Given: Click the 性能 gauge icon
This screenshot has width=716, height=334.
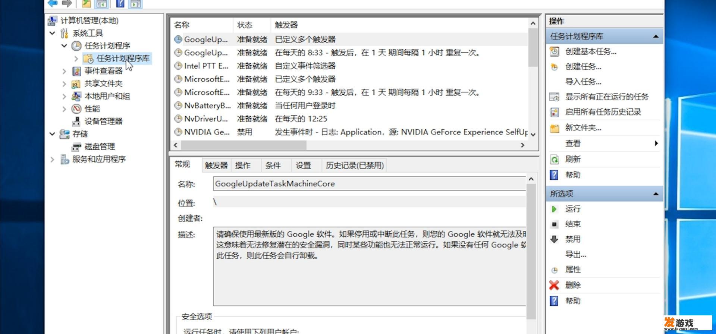Looking at the screenshot, I should 76,109.
